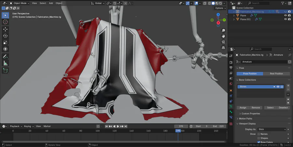Activate the Rotate tool
The image size is (293, 147).
pos(5,36)
